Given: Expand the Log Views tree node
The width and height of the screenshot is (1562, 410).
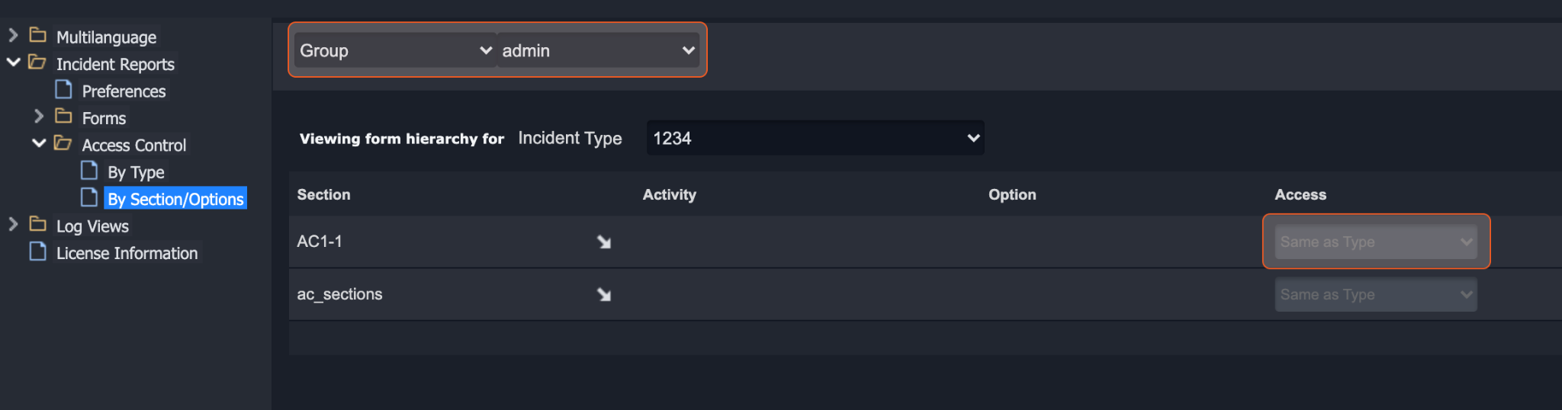Looking at the screenshot, I should point(13,224).
